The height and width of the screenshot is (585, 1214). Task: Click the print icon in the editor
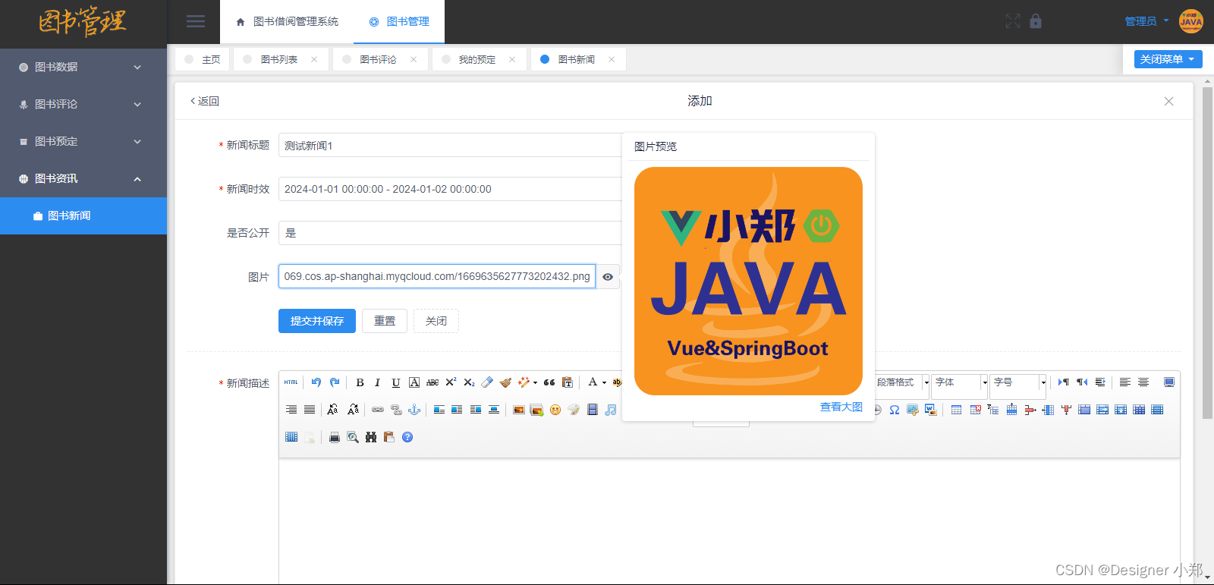[x=335, y=437]
